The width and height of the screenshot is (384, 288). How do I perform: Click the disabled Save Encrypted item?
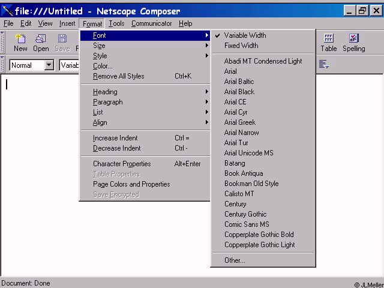145,194
